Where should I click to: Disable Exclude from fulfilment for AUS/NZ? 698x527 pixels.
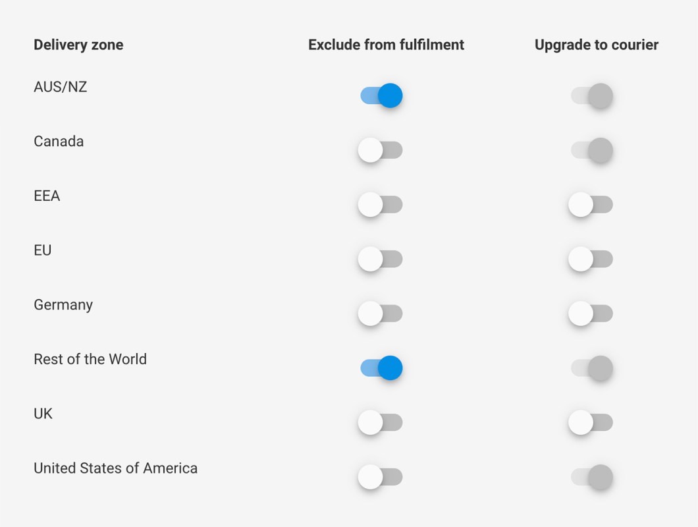(381, 96)
